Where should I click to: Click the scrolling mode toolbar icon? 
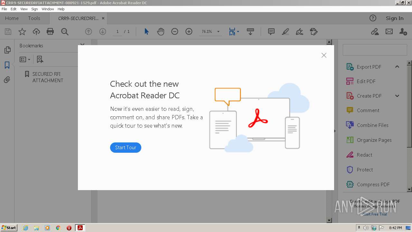250,32
